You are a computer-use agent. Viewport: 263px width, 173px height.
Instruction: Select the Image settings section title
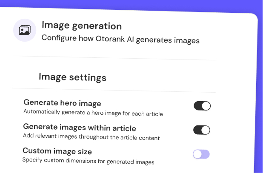click(x=72, y=77)
